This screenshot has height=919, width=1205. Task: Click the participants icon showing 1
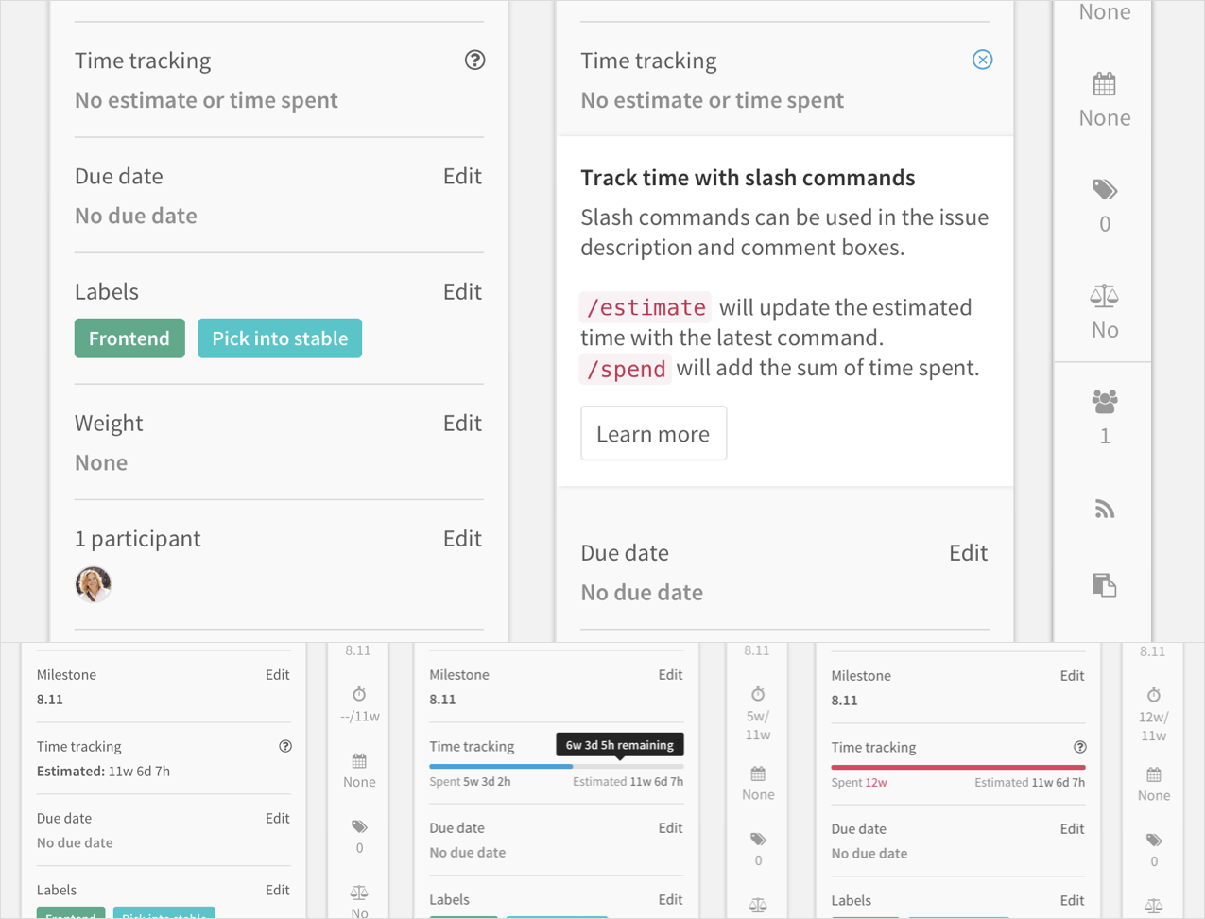click(x=1103, y=402)
